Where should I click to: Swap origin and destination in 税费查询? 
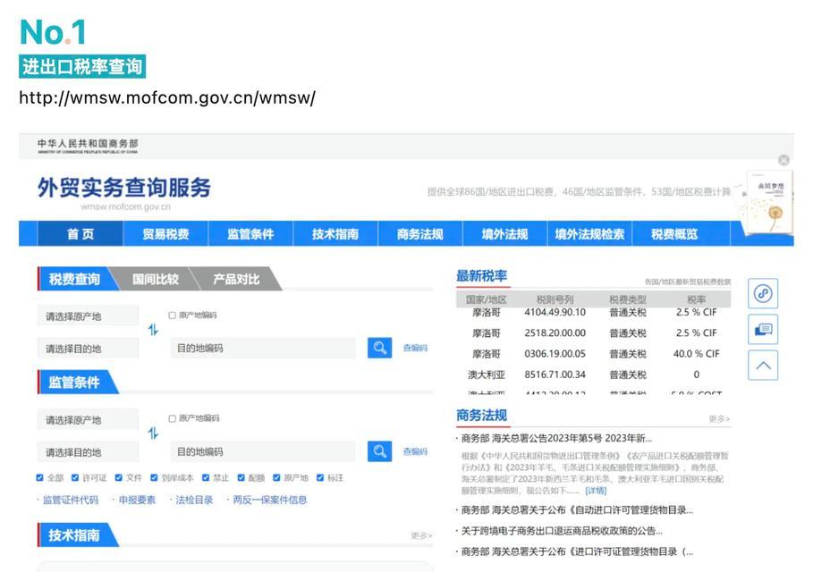pyautogui.click(x=153, y=330)
